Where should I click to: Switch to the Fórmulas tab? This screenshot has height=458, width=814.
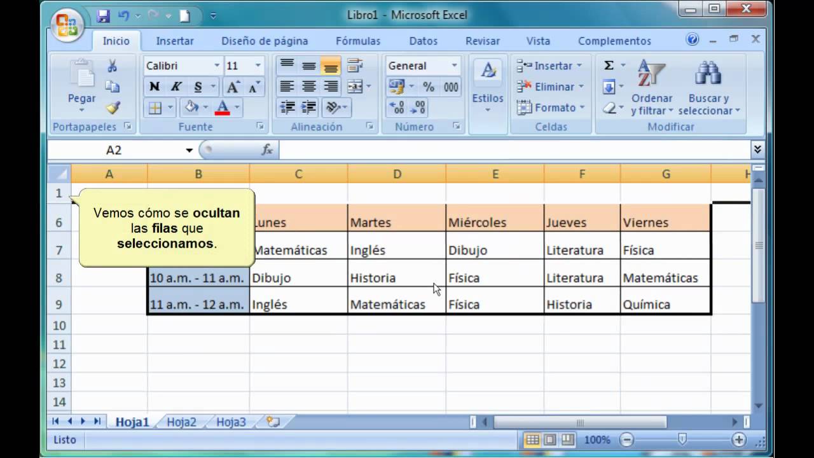(x=358, y=41)
